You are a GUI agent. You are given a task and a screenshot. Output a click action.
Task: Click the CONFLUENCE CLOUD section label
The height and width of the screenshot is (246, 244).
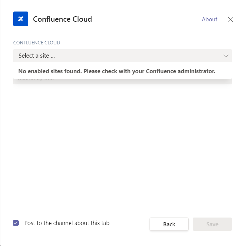37,43
